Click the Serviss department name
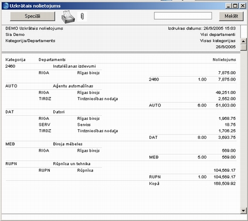 (x=84, y=125)
